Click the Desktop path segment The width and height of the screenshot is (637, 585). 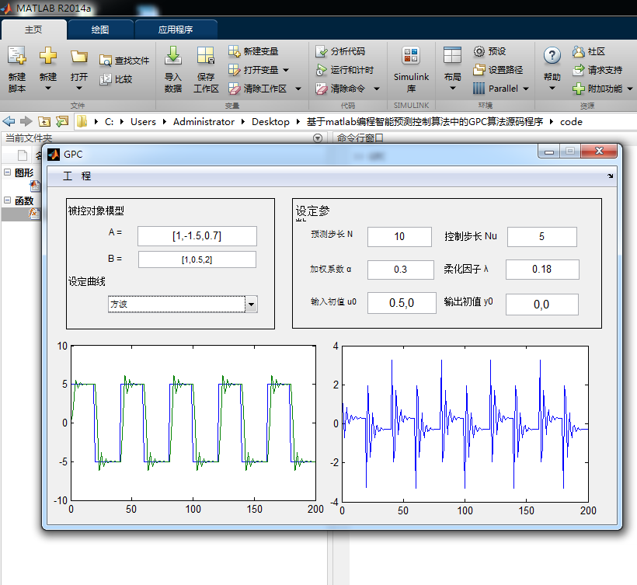270,121
